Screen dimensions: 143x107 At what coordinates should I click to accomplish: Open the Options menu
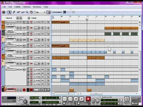[x=27, y=7]
